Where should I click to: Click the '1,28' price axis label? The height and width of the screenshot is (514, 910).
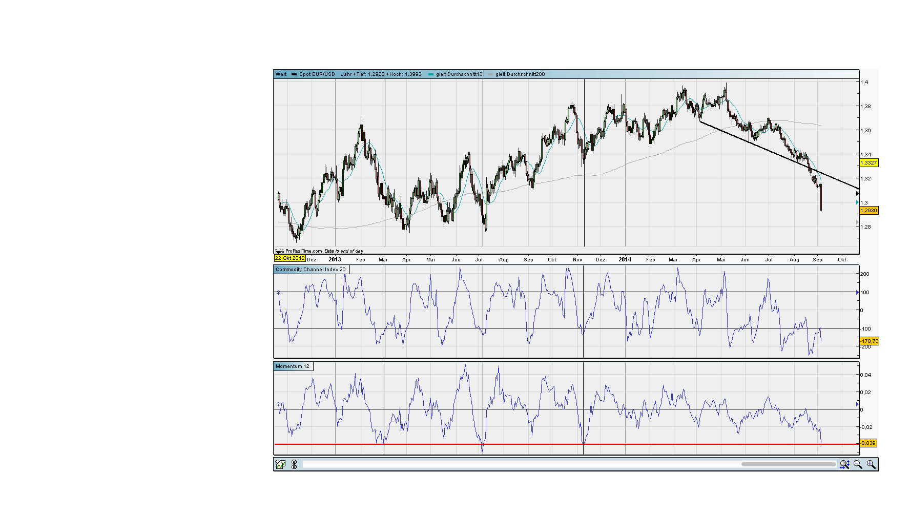point(866,227)
